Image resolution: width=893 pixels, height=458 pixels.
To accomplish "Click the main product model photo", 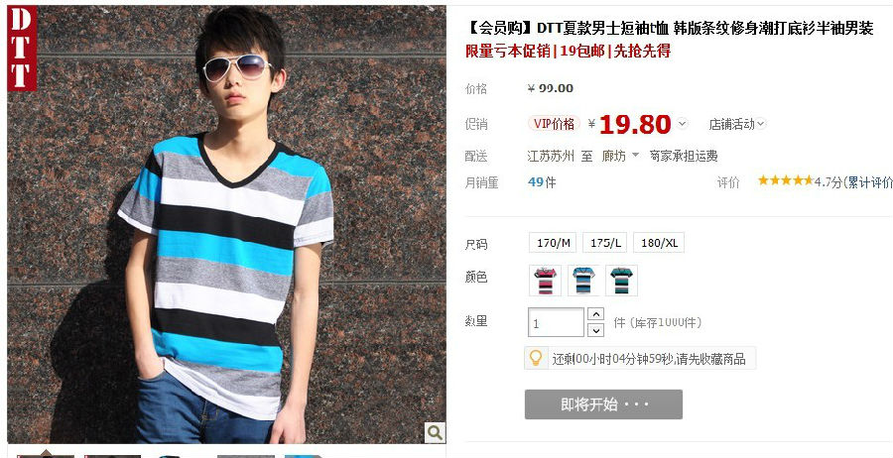I will pos(226,224).
